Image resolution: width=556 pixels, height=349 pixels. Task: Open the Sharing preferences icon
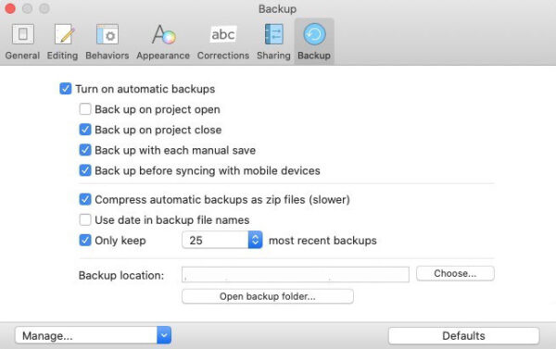273,34
